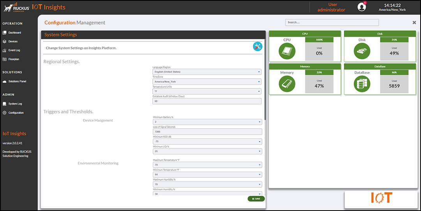
Task: Open the Minimum Humidity % dropdown
Action: [207, 193]
